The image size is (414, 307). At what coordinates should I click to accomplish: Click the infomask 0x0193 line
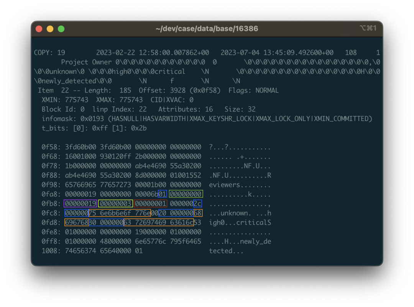coord(207,119)
